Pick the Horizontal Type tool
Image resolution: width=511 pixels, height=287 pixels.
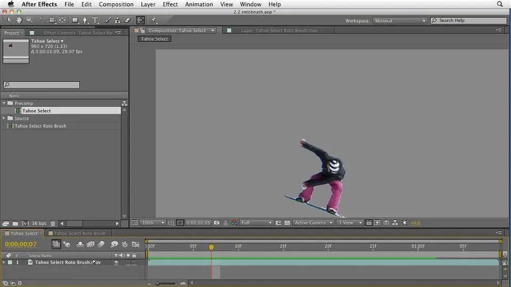95,20
